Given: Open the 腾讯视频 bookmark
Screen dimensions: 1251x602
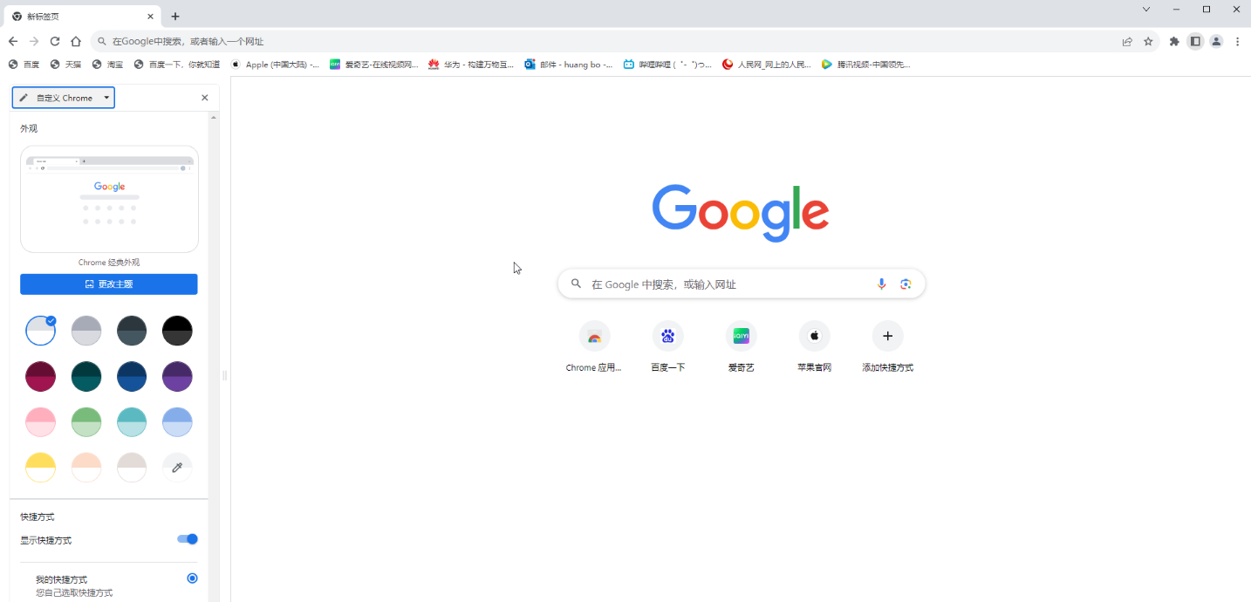Looking at the screenshot, I should pyautogui.click(x=866, y=64).
